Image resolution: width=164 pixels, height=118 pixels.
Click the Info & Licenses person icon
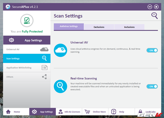tap(60, 112)
